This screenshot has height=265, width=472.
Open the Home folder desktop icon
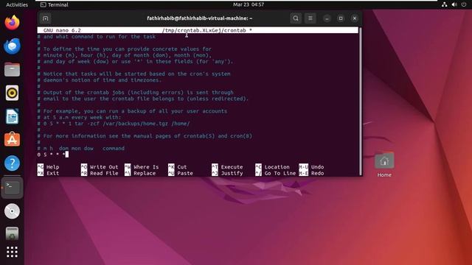click(384, 165)
